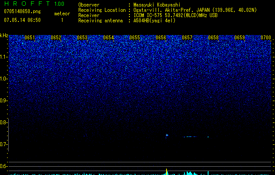
Task: Click the meteor count value 1
Action: [x=62, y=20]
